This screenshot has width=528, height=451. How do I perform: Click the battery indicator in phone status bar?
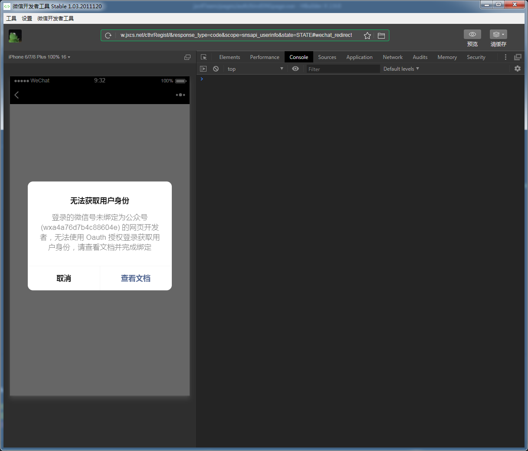[x=181, y=81]
